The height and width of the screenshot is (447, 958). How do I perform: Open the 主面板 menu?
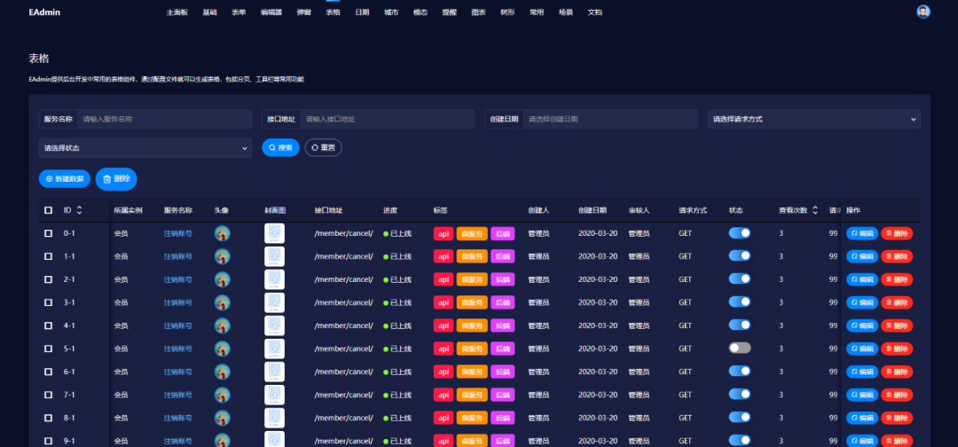[177, 12]
